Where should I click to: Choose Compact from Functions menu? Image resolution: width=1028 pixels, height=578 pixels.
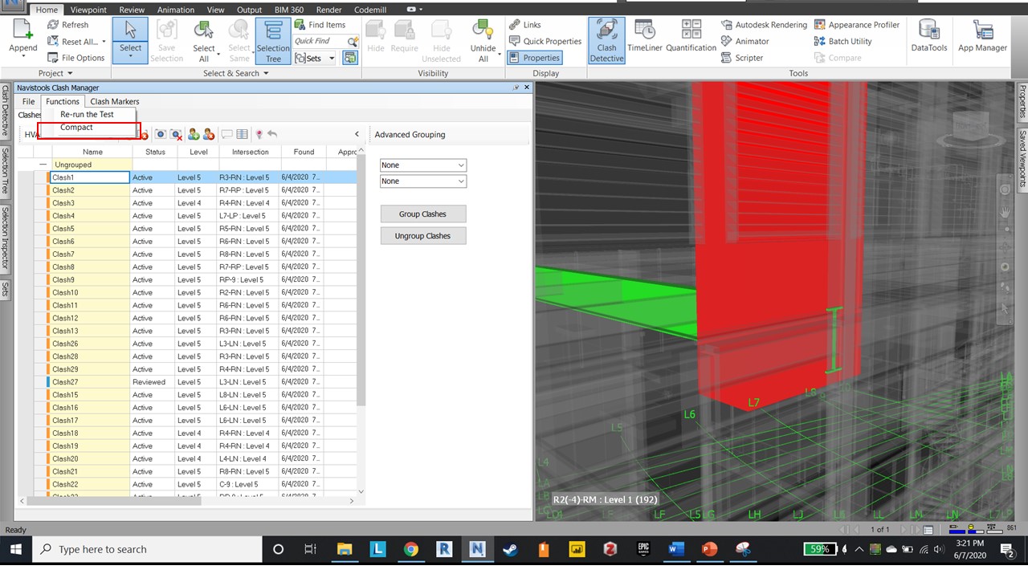pos(76,127)
